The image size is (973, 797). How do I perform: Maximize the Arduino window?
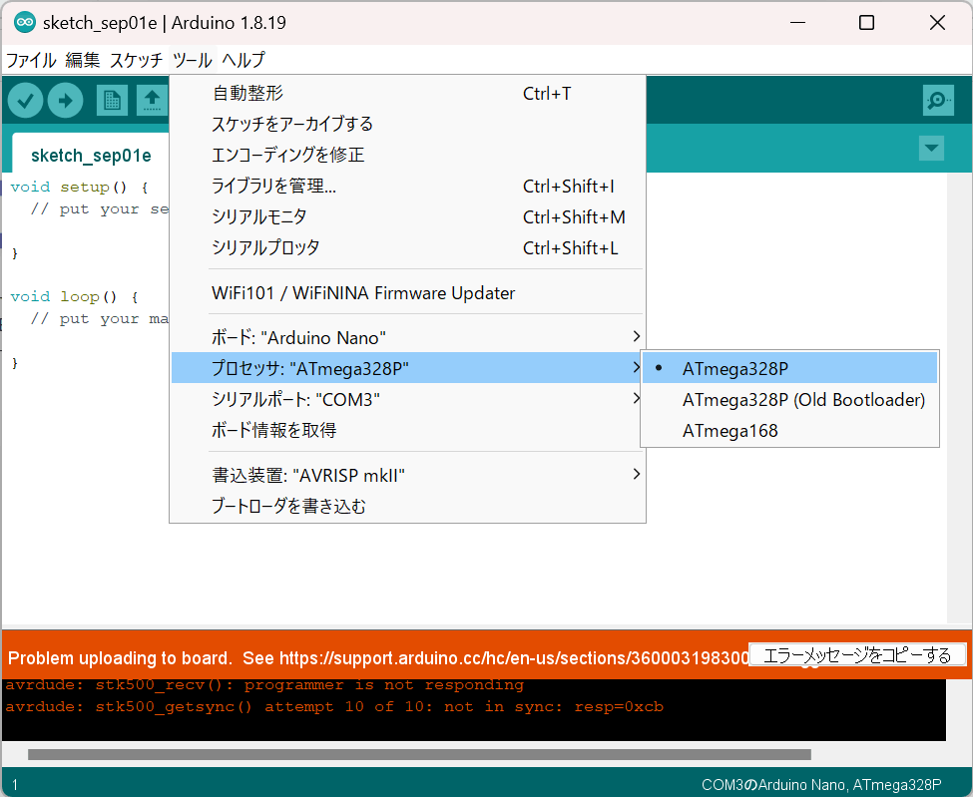[x=866, y=23]
